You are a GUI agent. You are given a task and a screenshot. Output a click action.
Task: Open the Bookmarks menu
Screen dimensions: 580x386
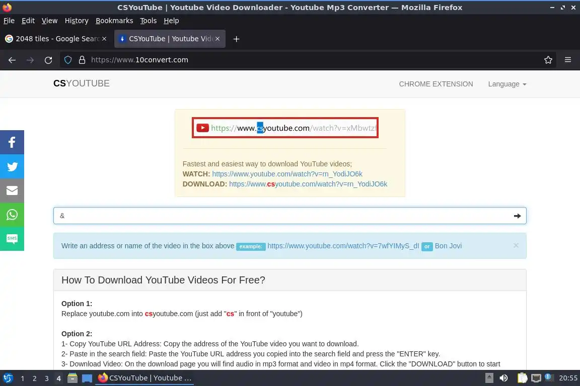coord(114,21)
